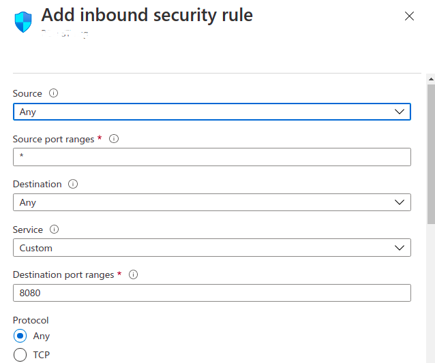Click the redacted resource name under the title

click(x=65, y=35)
